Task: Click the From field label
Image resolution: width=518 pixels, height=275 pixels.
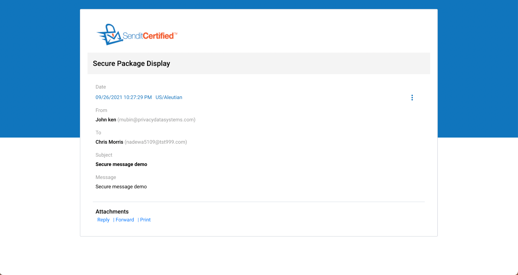Action: click(101, 110)
